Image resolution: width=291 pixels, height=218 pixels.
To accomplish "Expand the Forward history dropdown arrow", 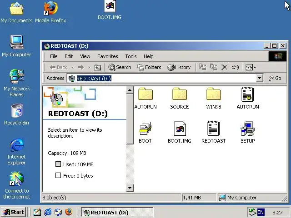I will [x=89, y=67].
